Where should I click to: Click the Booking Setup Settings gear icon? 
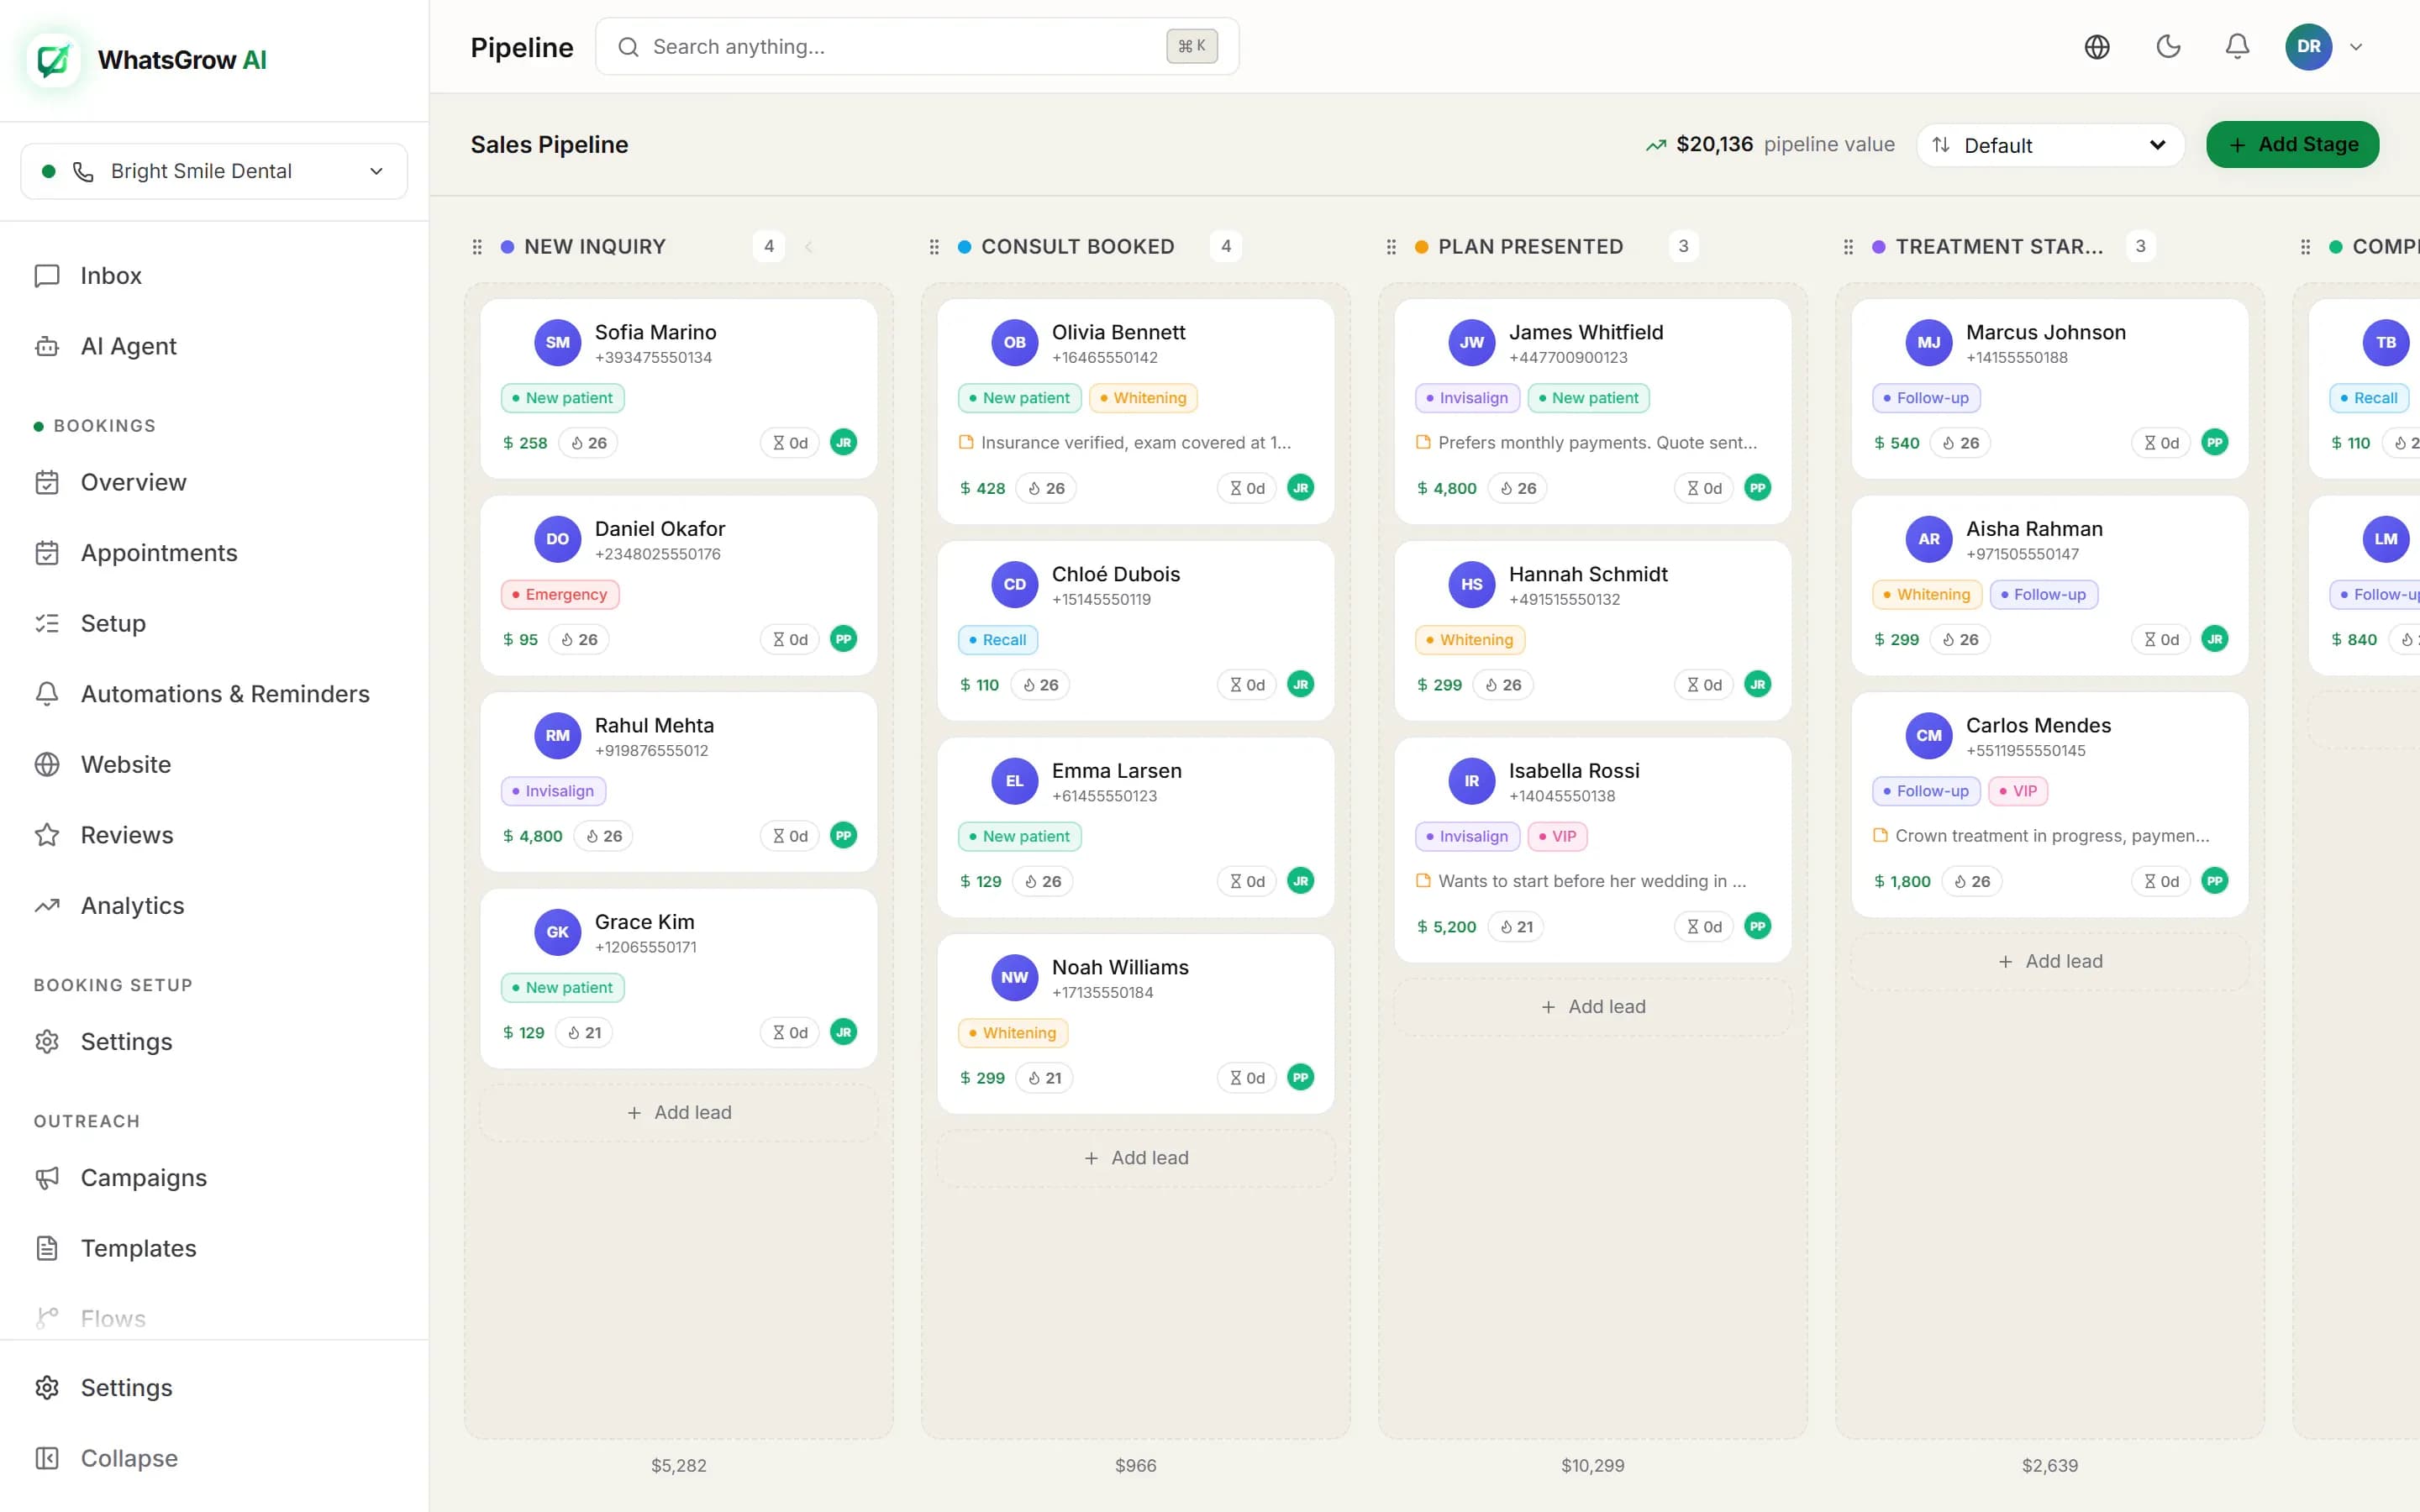click(47, 1042)
